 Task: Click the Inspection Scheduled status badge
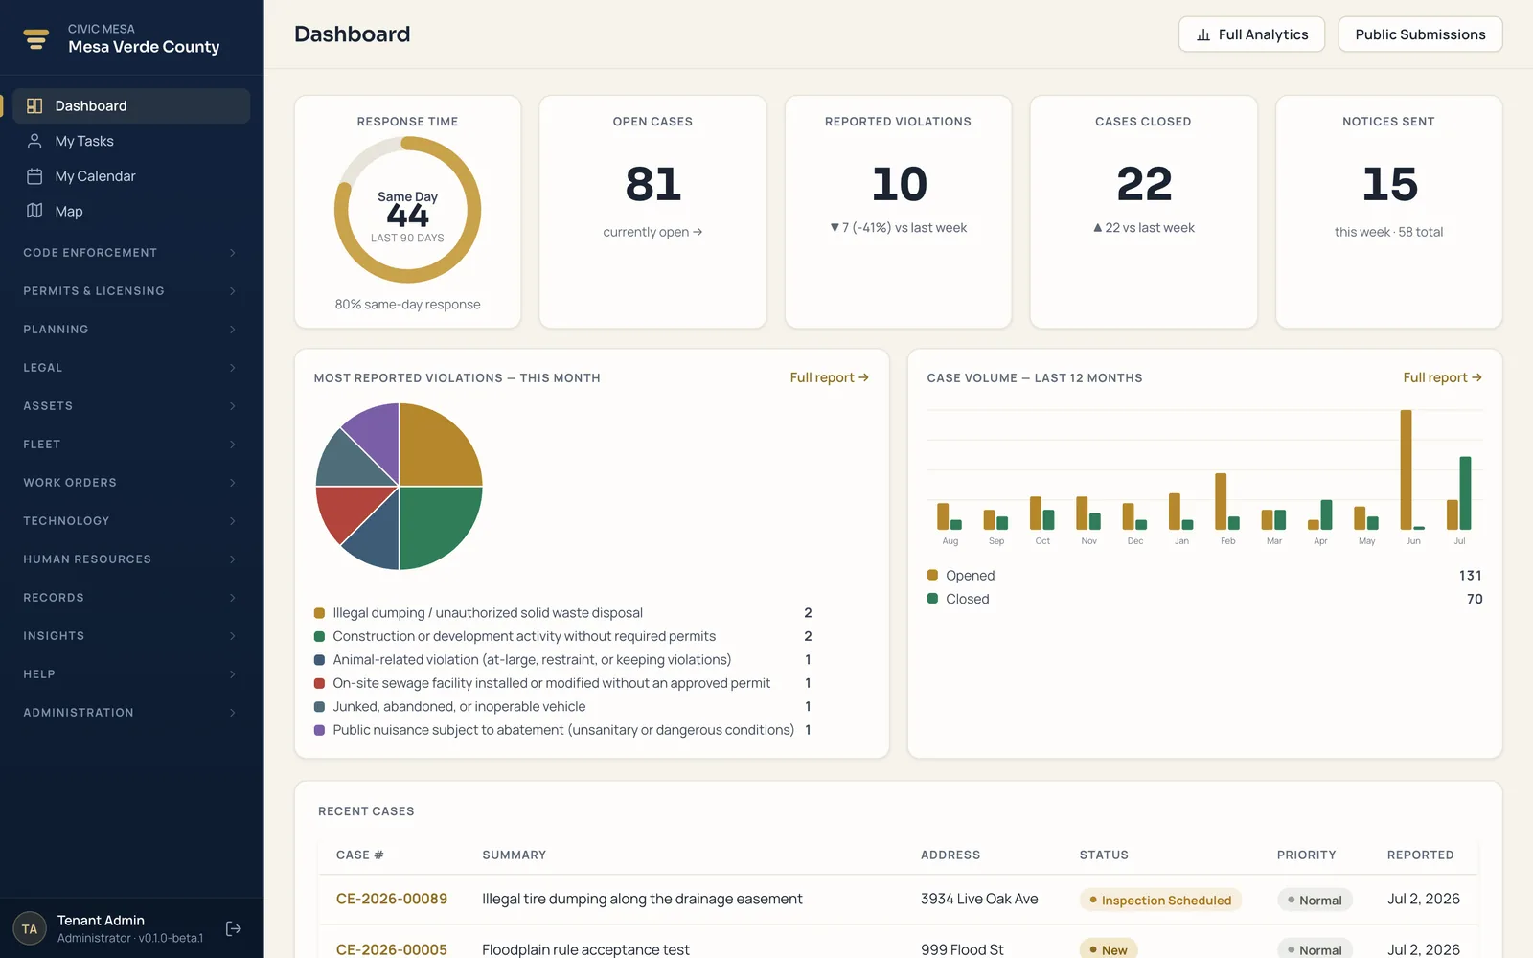click(1160, 900)
